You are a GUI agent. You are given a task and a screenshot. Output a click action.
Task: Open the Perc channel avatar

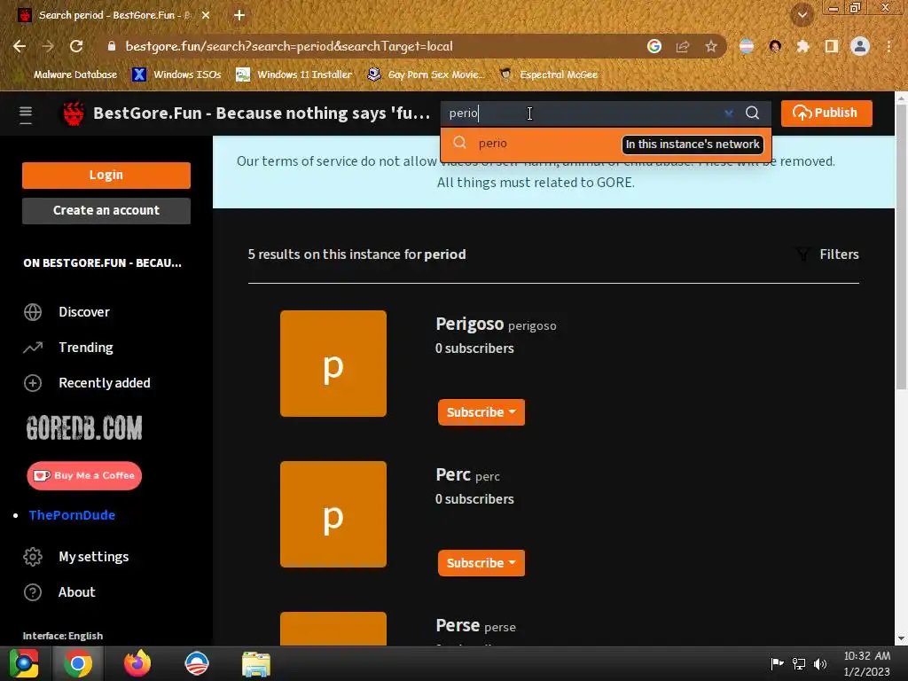333,514
